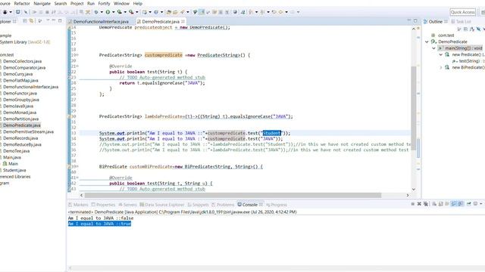Click editor scroll down arrow
Image resolution: width=485 pixels, height=272 pixels.
point(414,190)
